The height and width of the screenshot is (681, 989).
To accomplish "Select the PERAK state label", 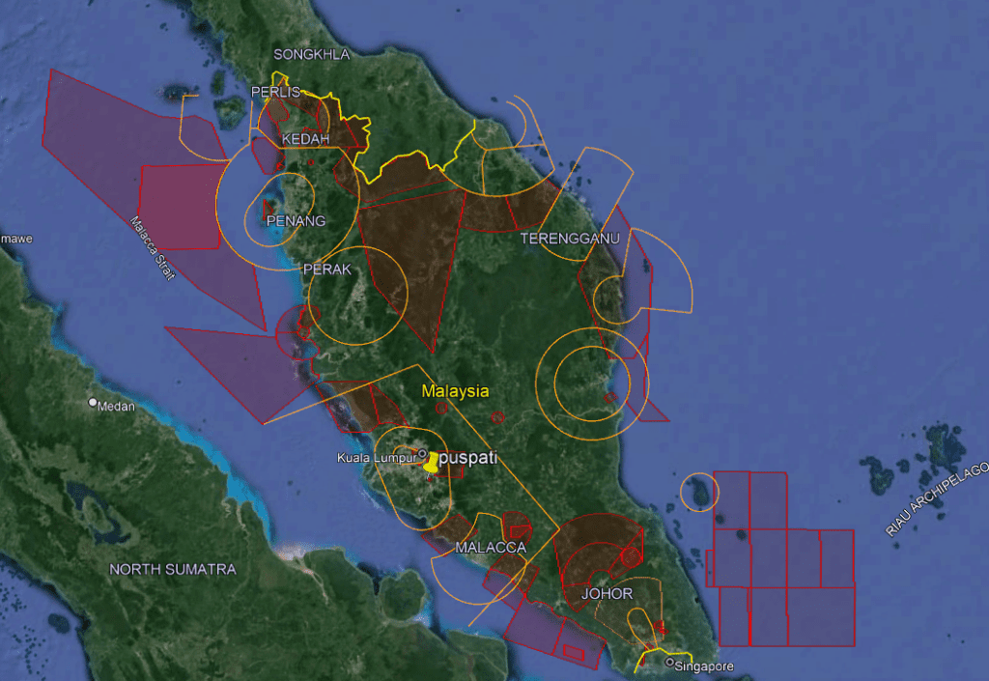I will pos(325,270).
